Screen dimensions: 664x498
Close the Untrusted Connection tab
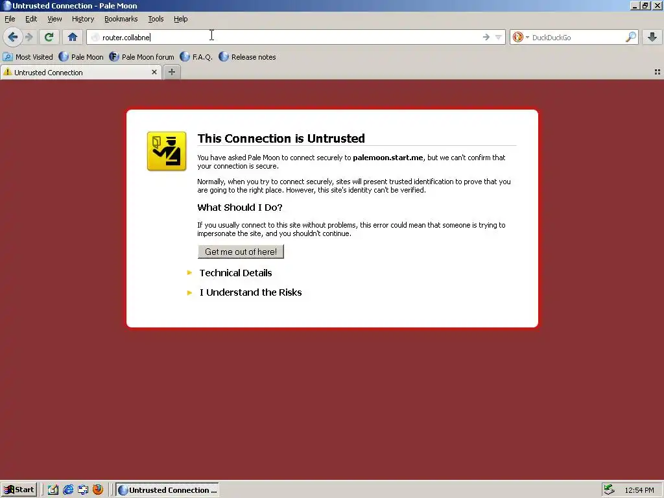pos(154,73)
